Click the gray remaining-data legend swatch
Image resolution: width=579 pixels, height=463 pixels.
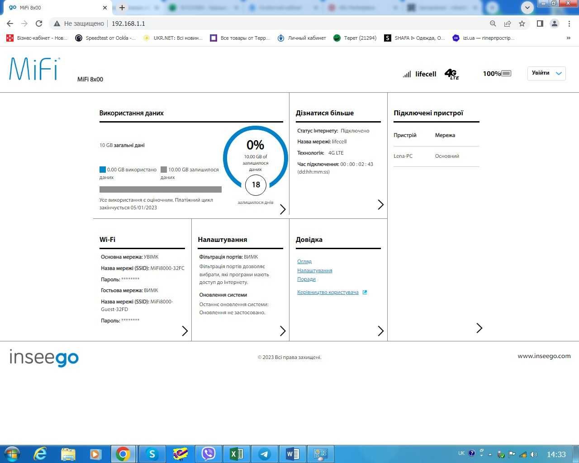click(164, 170)
